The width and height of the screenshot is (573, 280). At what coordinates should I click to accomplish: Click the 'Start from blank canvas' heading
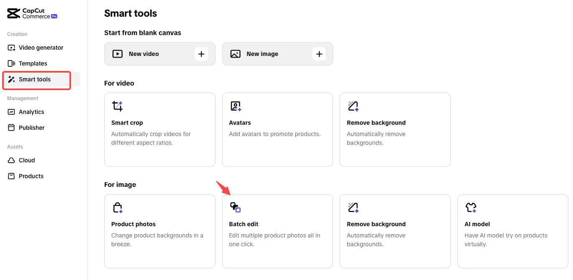click(143, 33)
